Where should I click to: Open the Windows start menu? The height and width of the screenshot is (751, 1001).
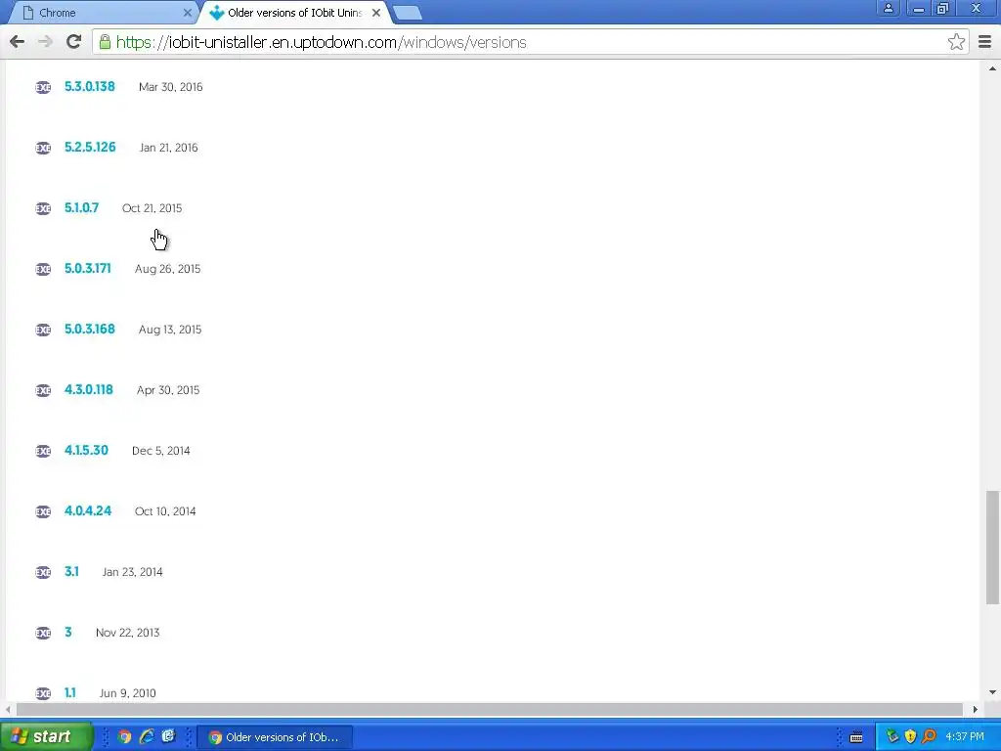click(x=46, y=737)
